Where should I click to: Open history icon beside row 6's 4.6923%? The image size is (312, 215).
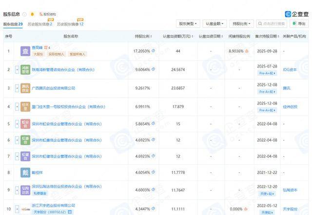click(x=153, y=140)
